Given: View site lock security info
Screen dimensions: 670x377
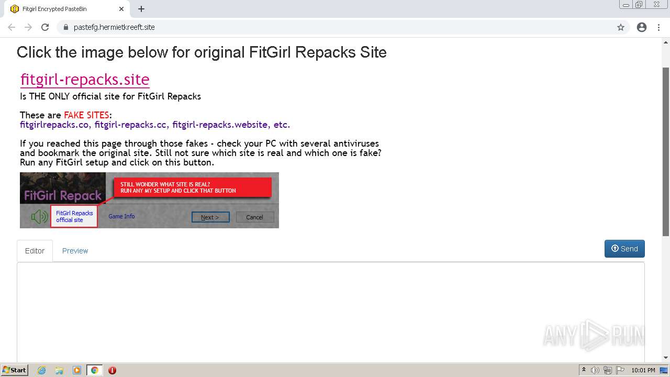Looking at the screenshot, I should [65, 27].
